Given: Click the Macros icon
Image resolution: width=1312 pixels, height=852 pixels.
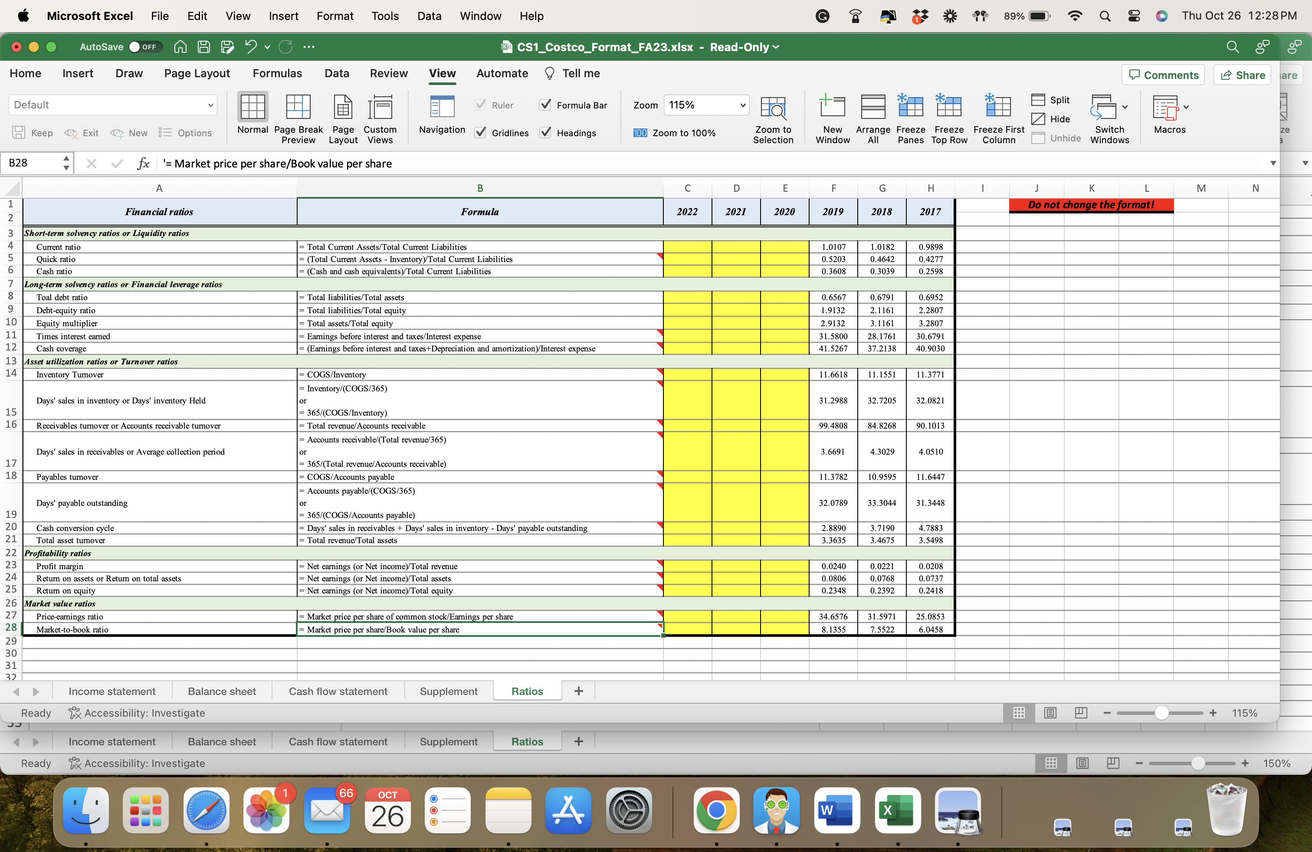Looking at the screenshot, I should [x=1165, y=108].
